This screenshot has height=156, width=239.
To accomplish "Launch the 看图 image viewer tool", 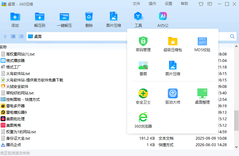I will pos(143,68).
